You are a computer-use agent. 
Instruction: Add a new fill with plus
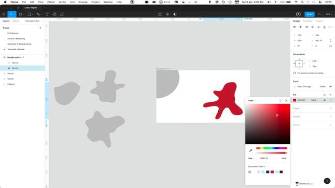pos(330,95)
